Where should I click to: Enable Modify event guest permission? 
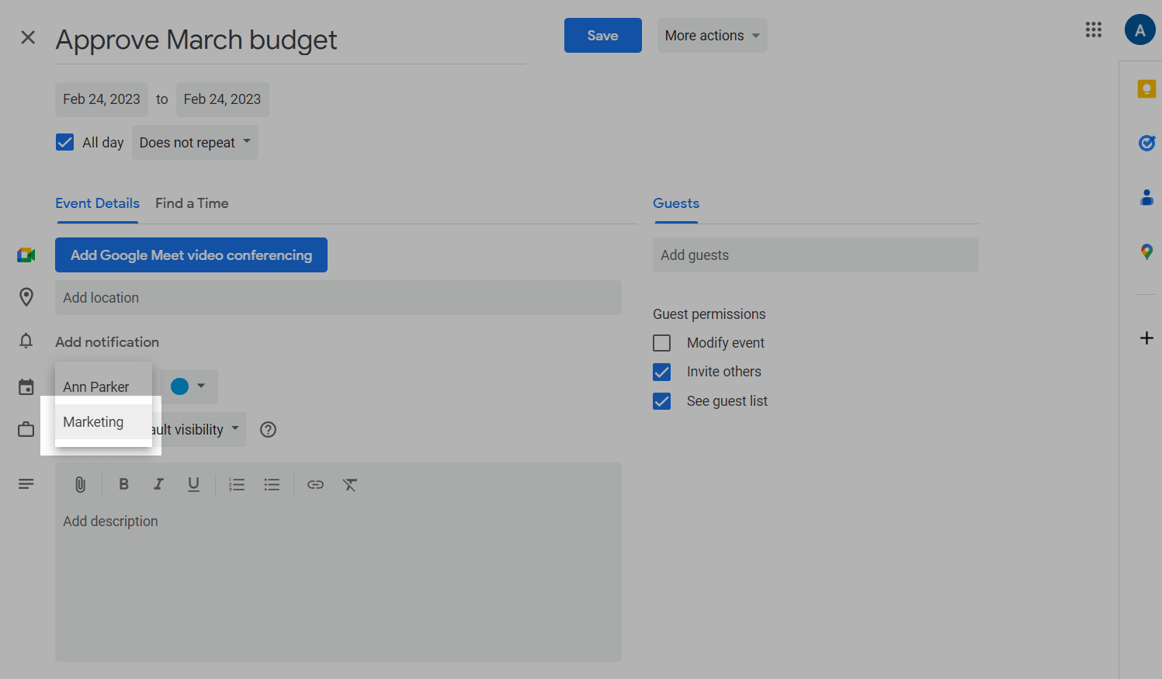point(662,343)
